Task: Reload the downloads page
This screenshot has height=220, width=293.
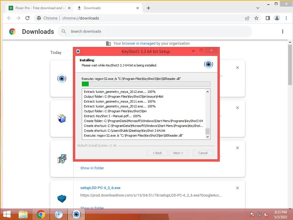Action: [x=27, y=18]
